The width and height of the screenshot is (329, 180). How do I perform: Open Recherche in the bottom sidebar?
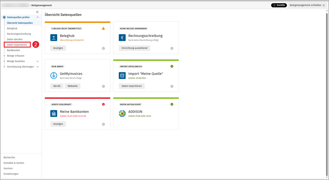click(x=9, y=157)
